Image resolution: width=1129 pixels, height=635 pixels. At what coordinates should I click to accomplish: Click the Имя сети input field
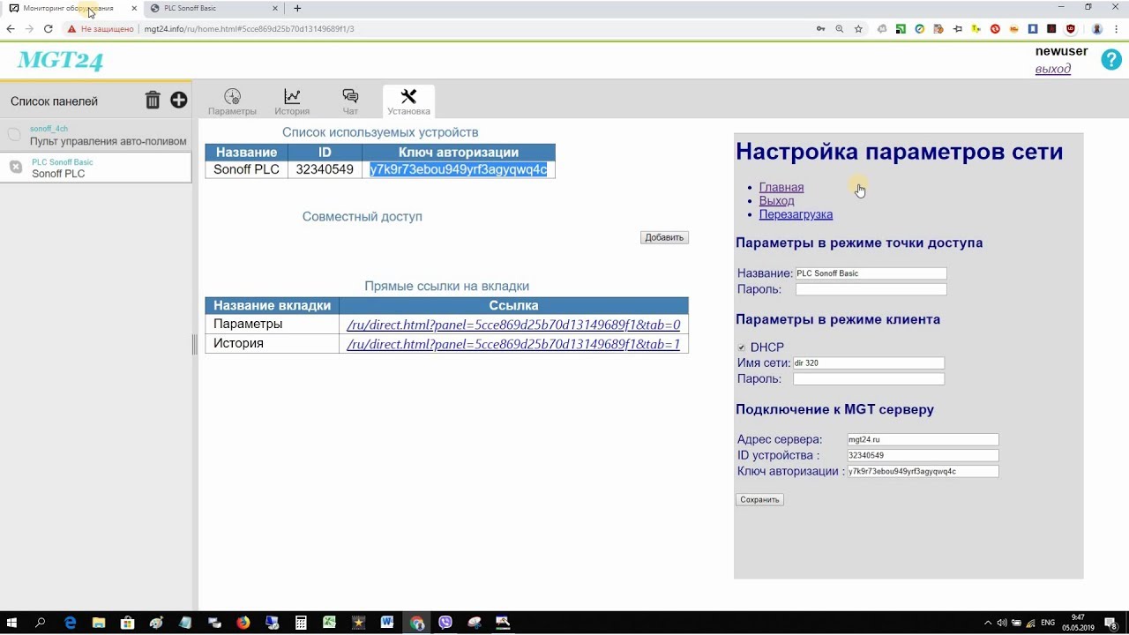(x=868, y=362)
